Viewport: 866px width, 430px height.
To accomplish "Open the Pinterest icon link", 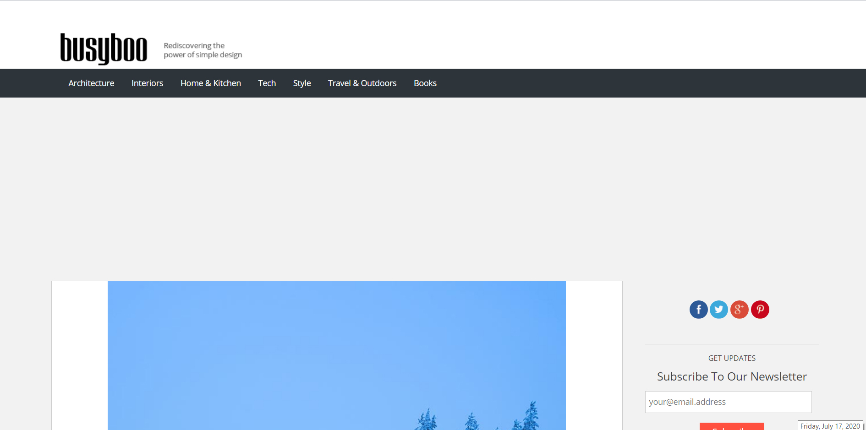I will [760, 310].
